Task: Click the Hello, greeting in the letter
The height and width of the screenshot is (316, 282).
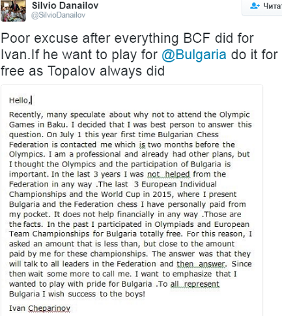Action: (19, 100)
